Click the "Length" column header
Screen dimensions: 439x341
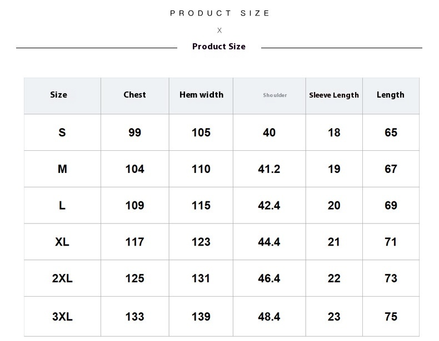click(391, 95)
